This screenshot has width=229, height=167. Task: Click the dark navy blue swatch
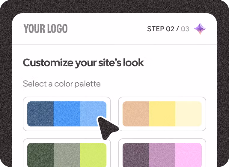[40, 114]
